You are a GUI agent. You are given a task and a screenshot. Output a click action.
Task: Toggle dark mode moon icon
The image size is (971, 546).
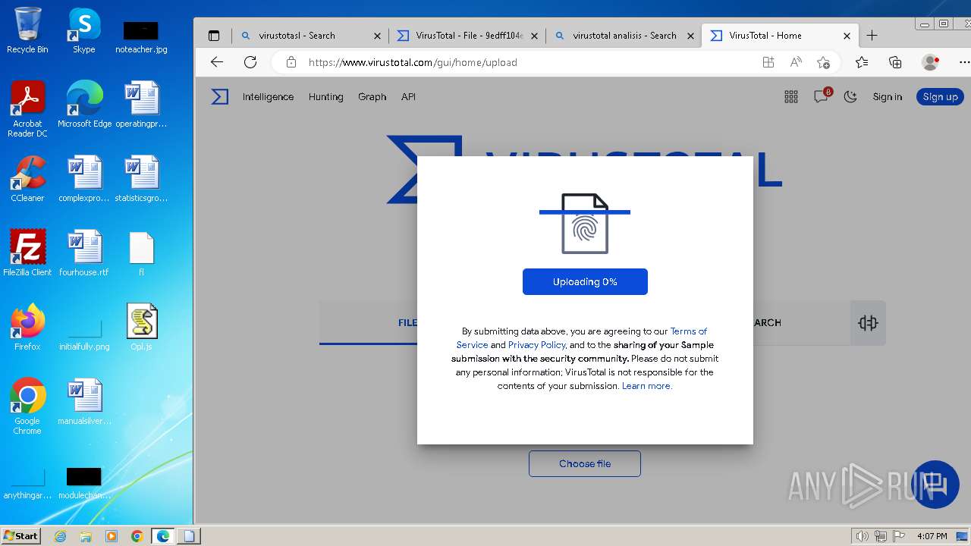pos(850,96)
